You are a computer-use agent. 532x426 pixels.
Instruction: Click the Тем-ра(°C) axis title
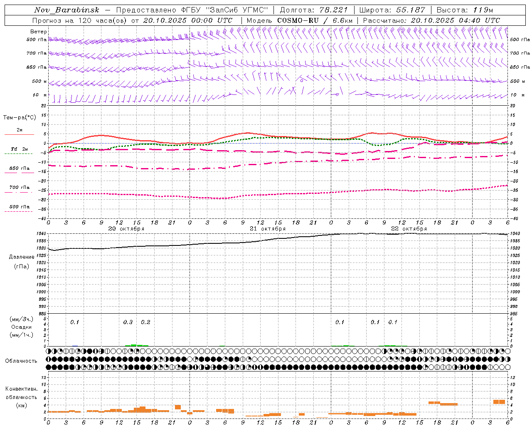coord(20,118)
